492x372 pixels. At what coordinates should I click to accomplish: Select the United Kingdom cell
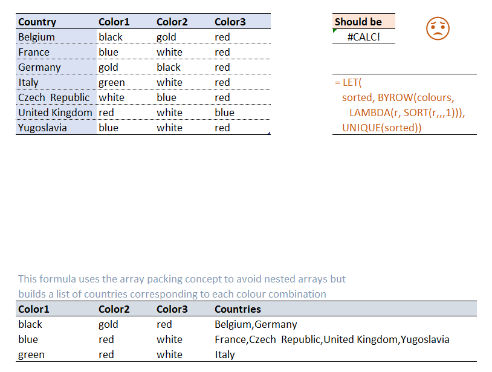click(56, 113)
